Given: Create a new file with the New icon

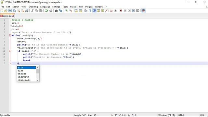Looking at the screenshot, I should pos(2,11).
